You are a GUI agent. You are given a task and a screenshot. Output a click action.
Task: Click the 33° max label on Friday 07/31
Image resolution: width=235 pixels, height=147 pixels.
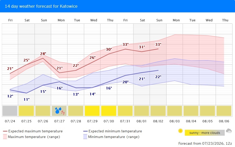[x=125, y=44]
